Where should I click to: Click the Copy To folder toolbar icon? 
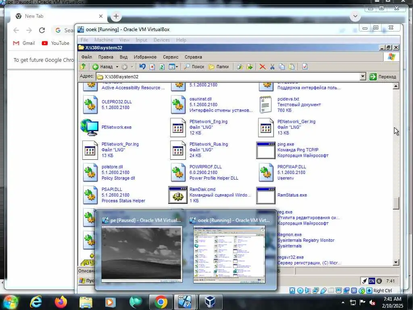point(249,67)
